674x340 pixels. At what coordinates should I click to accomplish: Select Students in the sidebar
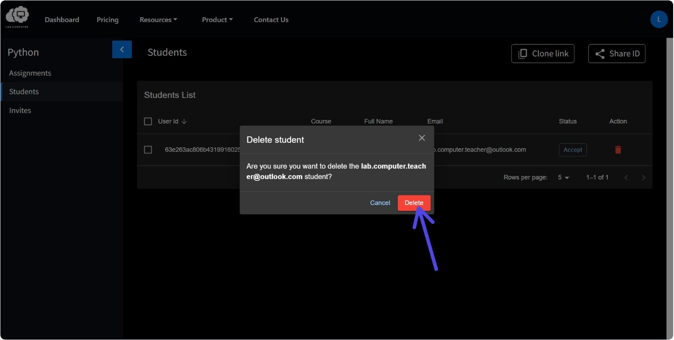(x=61, y=92)
